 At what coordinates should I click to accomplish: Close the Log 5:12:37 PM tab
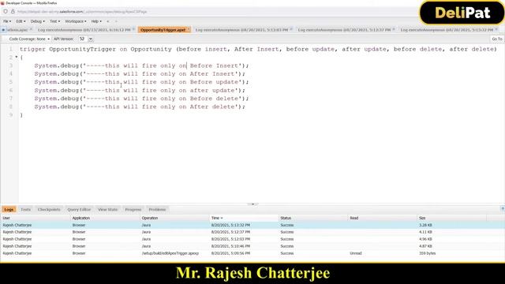(x=394, y=29)
